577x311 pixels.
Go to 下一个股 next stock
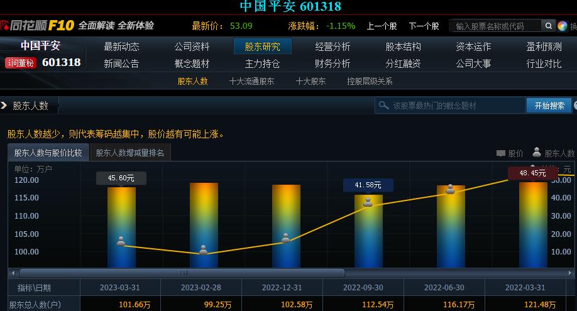(x=424, y=26)
